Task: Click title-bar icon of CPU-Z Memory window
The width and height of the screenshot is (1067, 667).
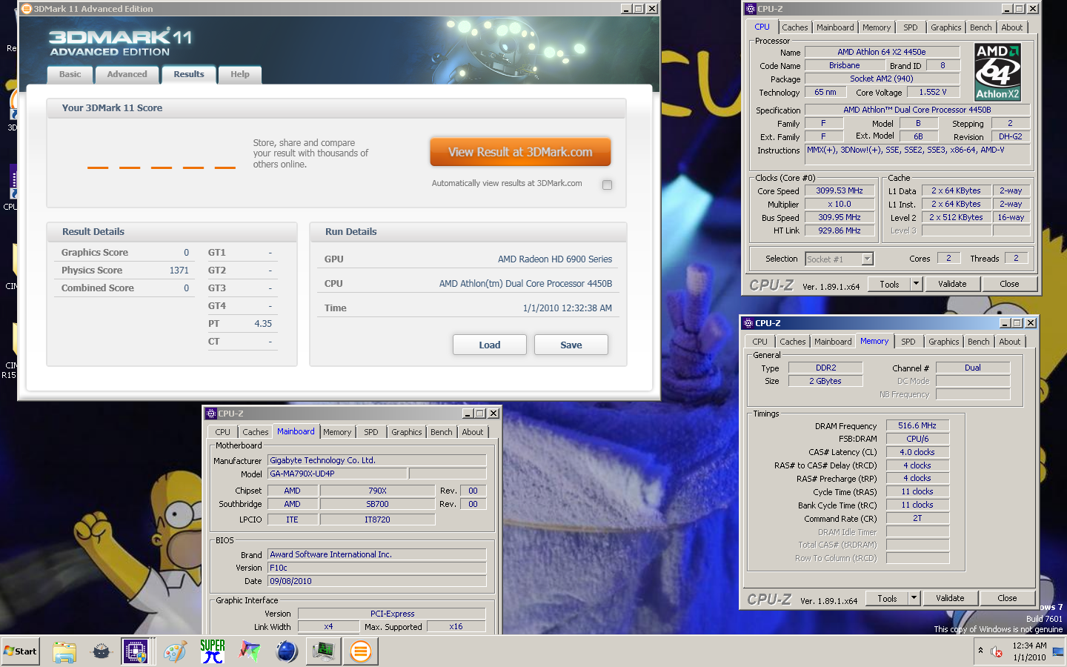Action: (748, 323)
